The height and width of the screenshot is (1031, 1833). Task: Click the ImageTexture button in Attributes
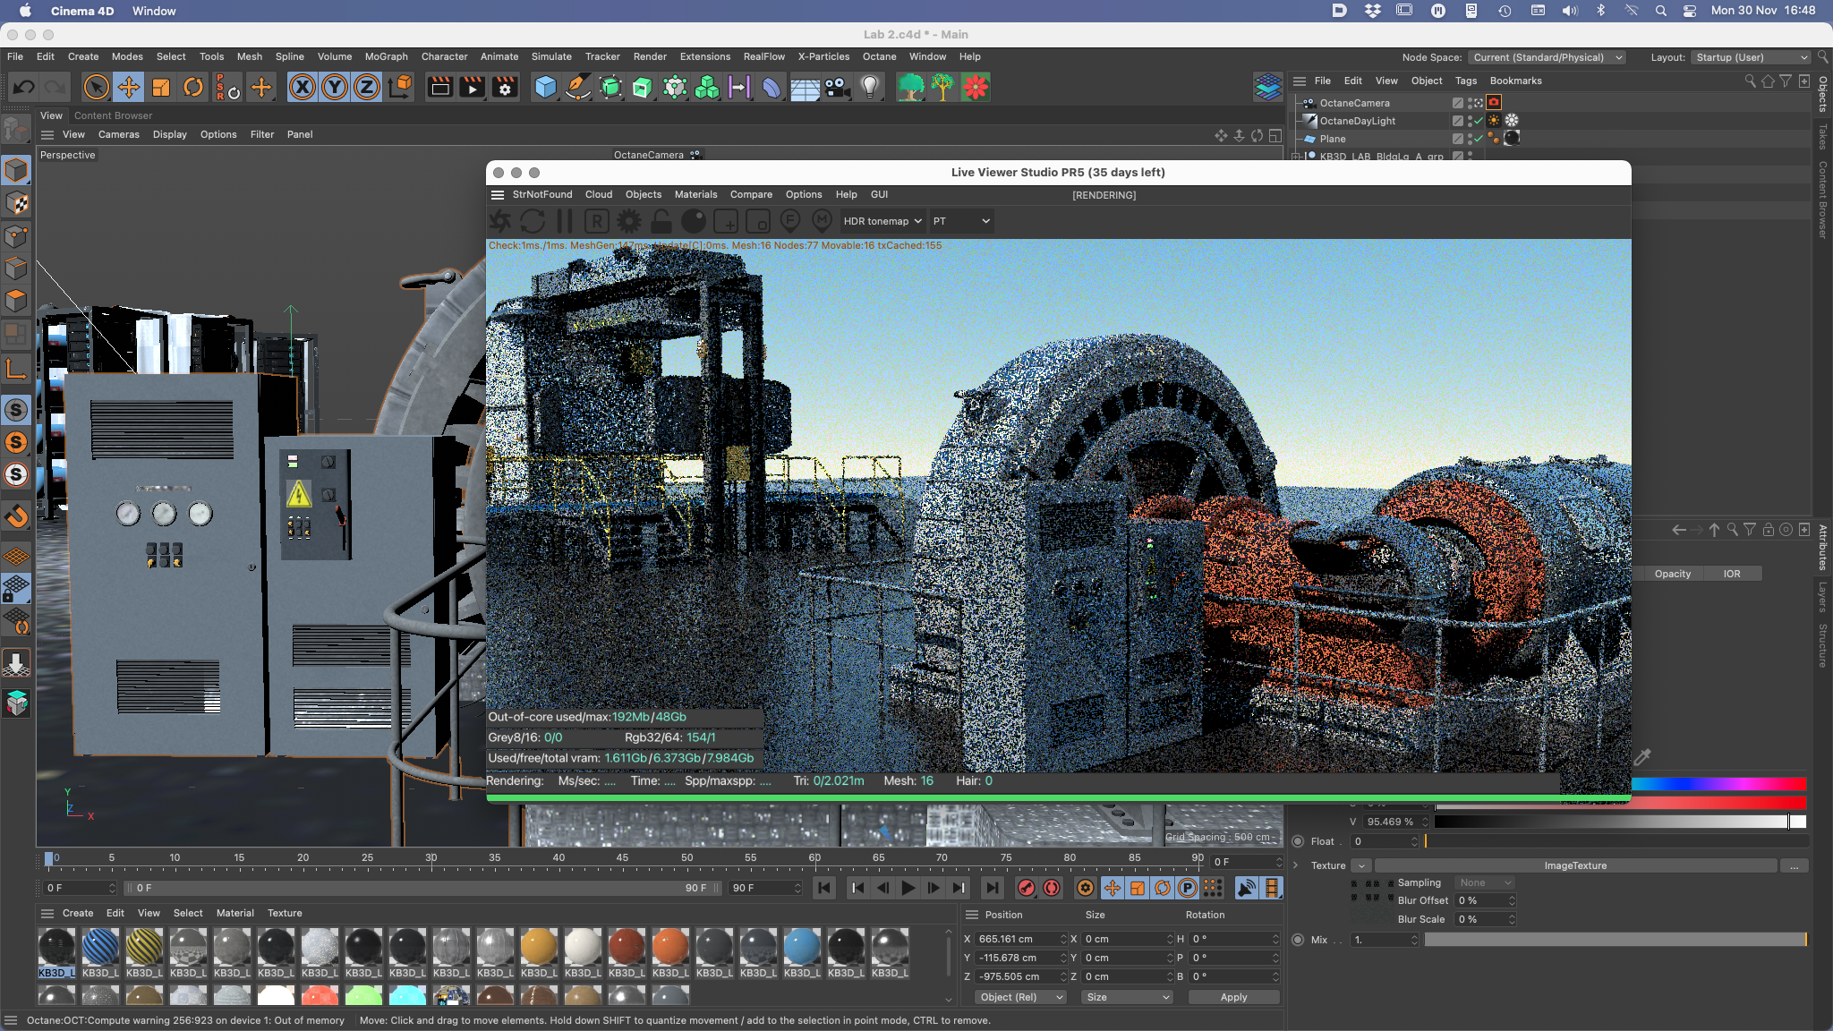1574,865
